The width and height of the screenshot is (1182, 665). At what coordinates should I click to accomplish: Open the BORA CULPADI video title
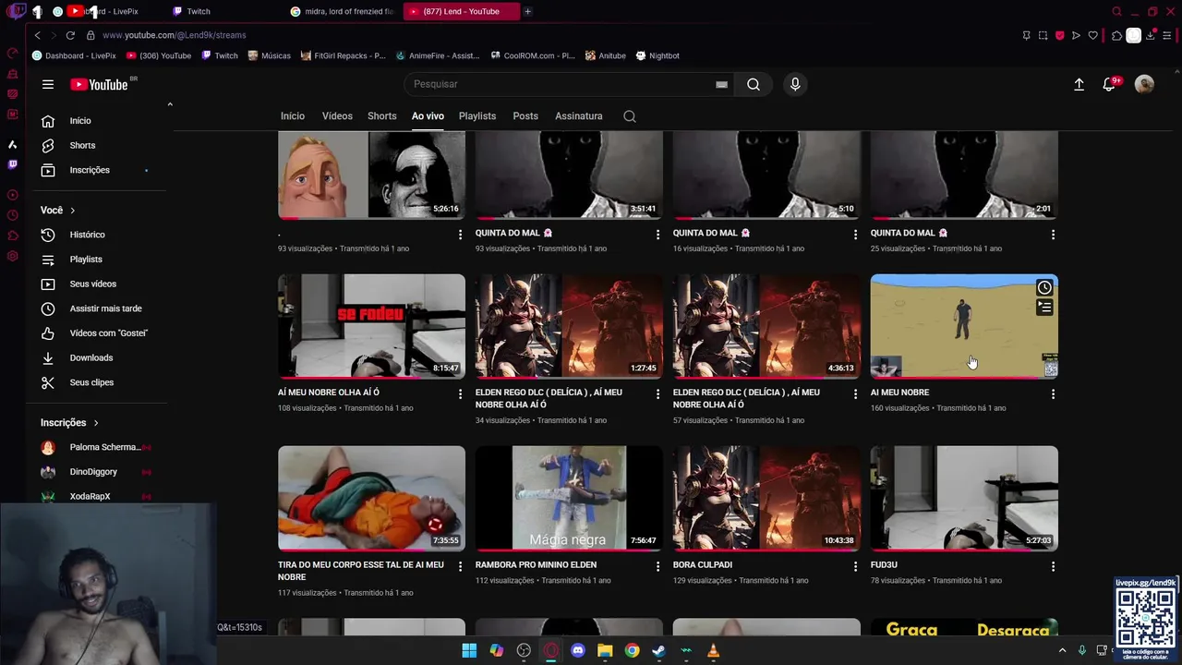(703, 565)
